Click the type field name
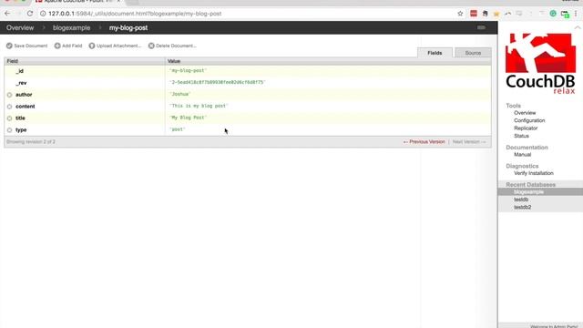Screen dimensions: 583x328 coord(21,130)
